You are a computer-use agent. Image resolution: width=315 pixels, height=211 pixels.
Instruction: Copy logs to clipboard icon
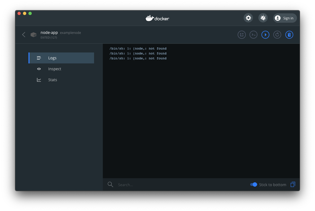click(293, 184)
